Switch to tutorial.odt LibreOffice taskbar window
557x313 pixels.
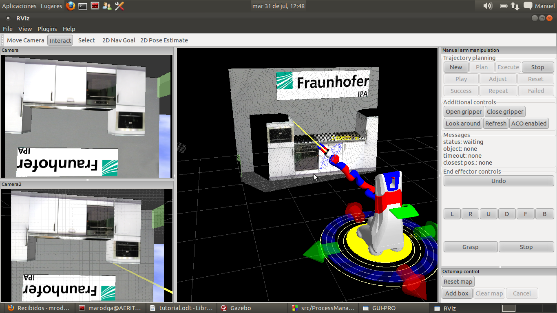[x=181, y=308]
